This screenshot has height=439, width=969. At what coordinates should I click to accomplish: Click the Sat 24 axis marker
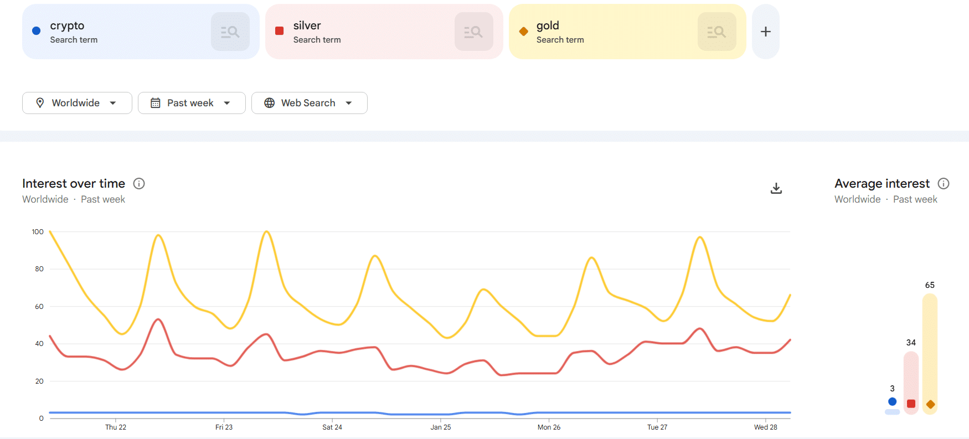point(332,427)
